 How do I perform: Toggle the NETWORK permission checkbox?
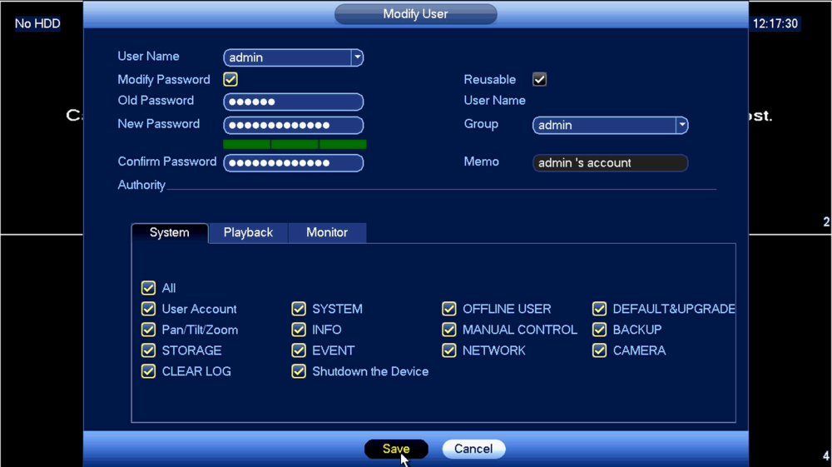click(449, 350)
